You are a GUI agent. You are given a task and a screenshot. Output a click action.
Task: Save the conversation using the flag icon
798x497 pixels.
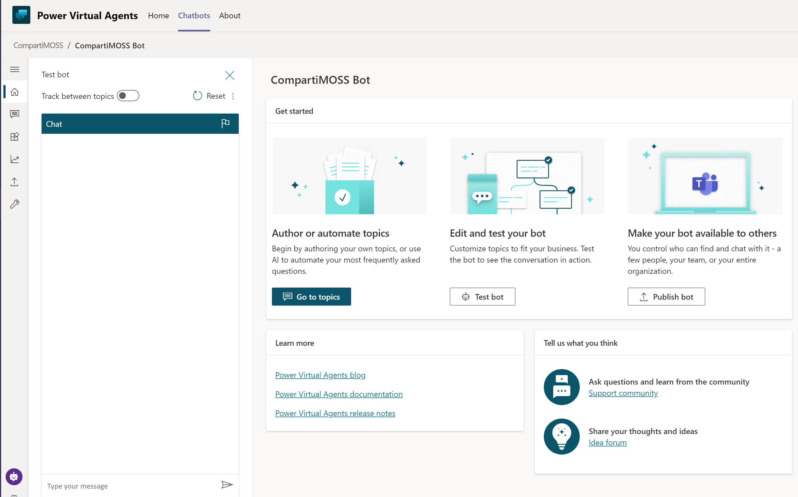coord(225,123)
